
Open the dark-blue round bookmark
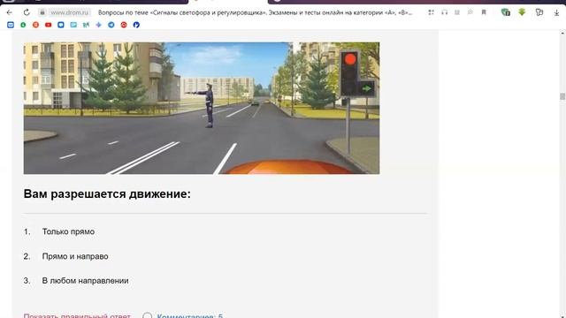136,25
